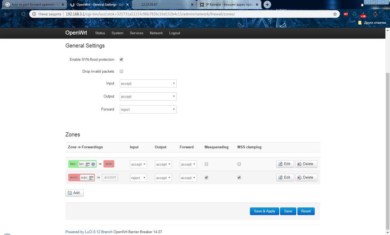This screenshot has width=390, height=235.
Task: Close the Google search tab
Action: (x=62, y=5)
